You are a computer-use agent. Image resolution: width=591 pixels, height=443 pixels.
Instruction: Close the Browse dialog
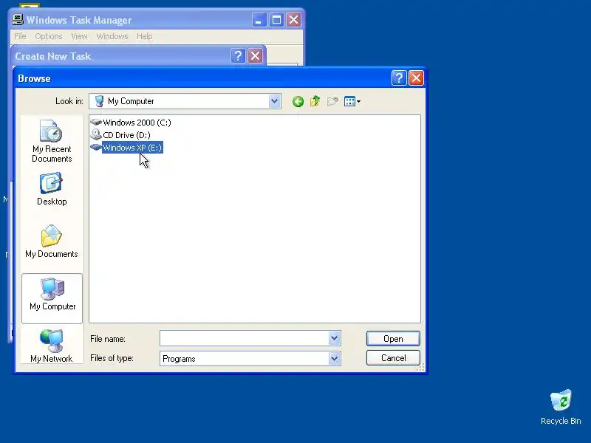click(x=416, y=78)
